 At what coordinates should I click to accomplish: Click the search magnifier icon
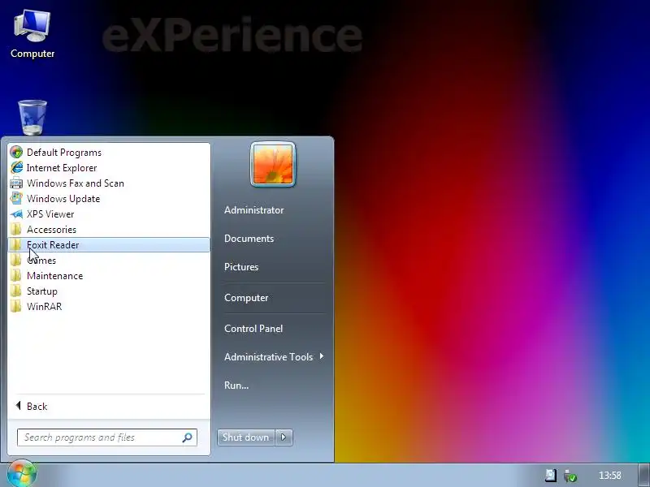[x=187, y=437]
